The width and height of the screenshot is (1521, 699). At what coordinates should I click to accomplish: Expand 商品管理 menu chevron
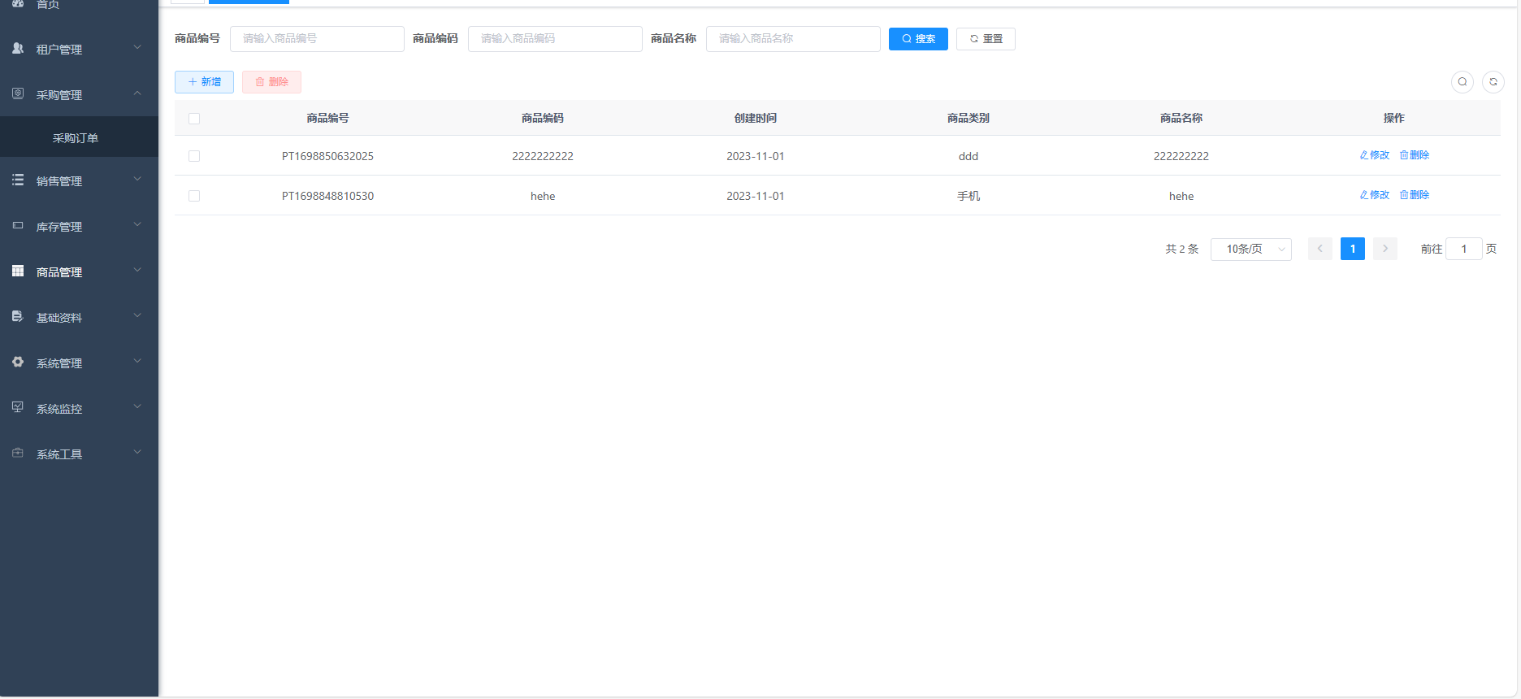click(137, 270)
